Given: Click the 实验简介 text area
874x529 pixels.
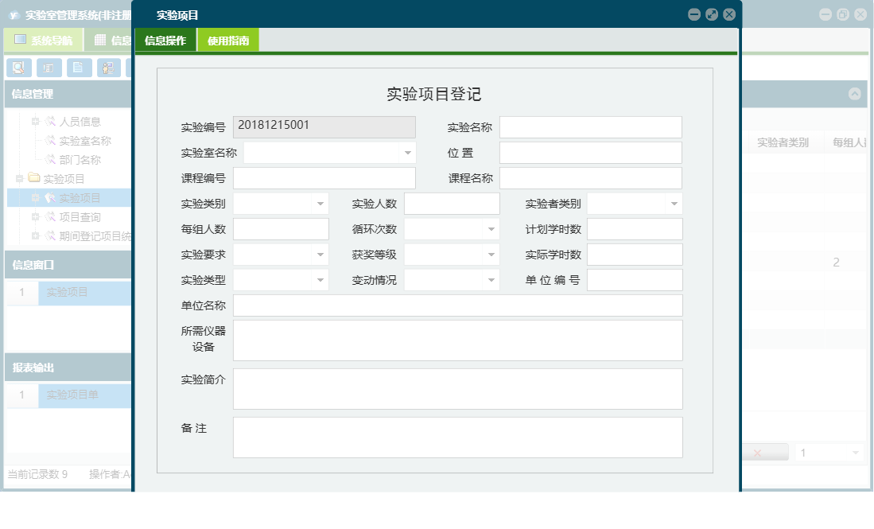Looking at the screenshot, I should pos(457,389).
